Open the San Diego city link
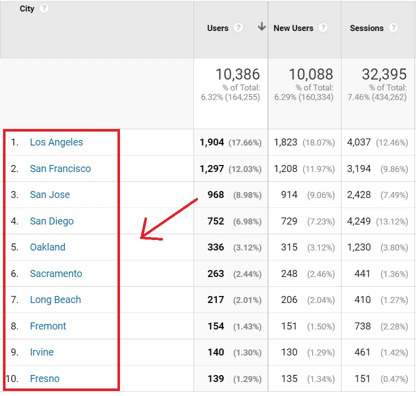 point(51,221)
